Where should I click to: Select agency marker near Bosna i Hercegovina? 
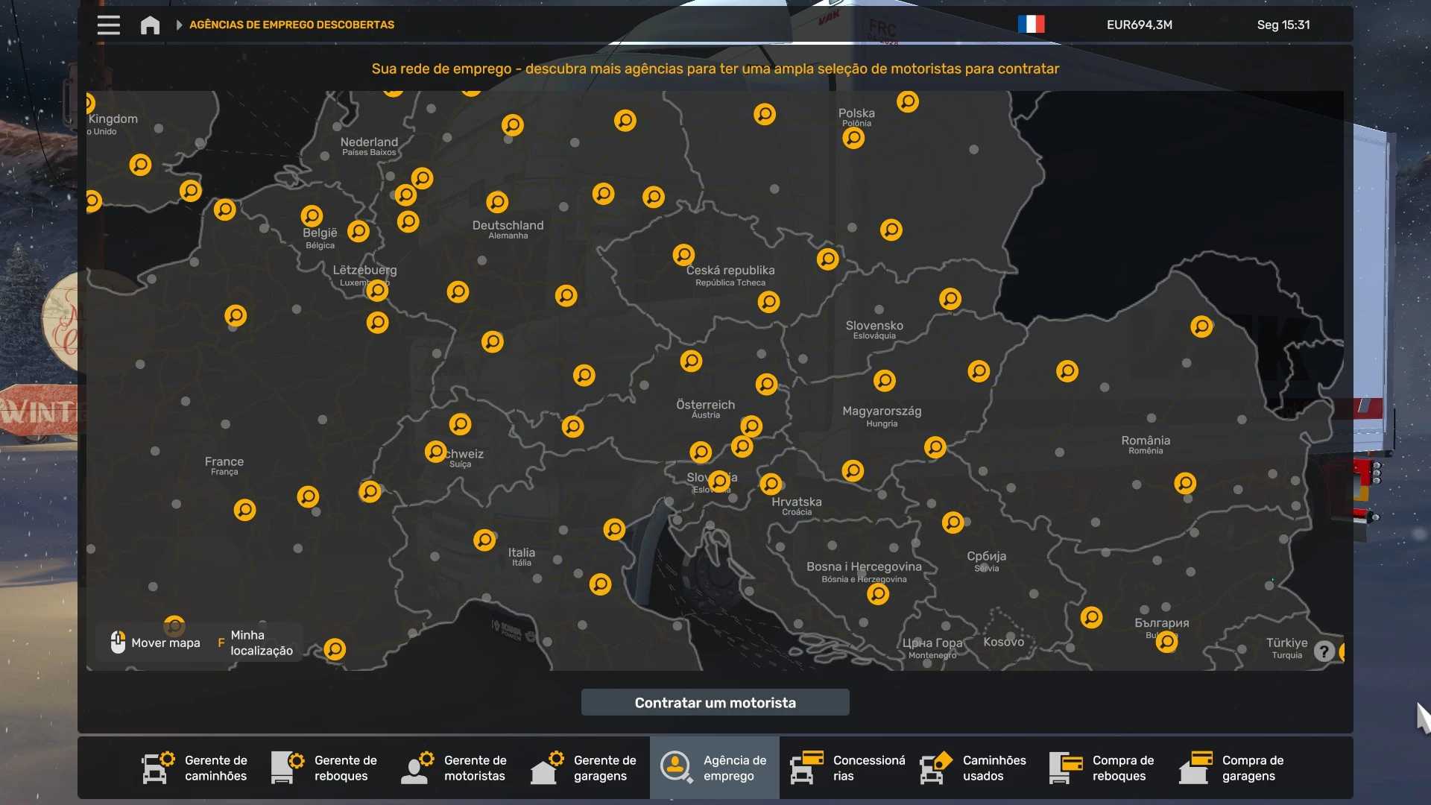(878, 594)
